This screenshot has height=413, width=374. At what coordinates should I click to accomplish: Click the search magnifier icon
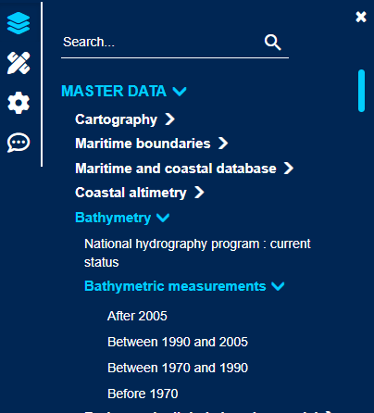coord(273,43)
